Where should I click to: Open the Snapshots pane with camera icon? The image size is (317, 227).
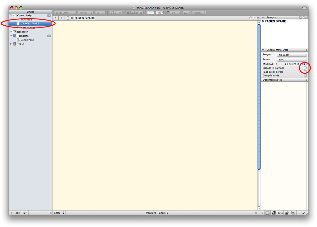(x=287, y=213)
